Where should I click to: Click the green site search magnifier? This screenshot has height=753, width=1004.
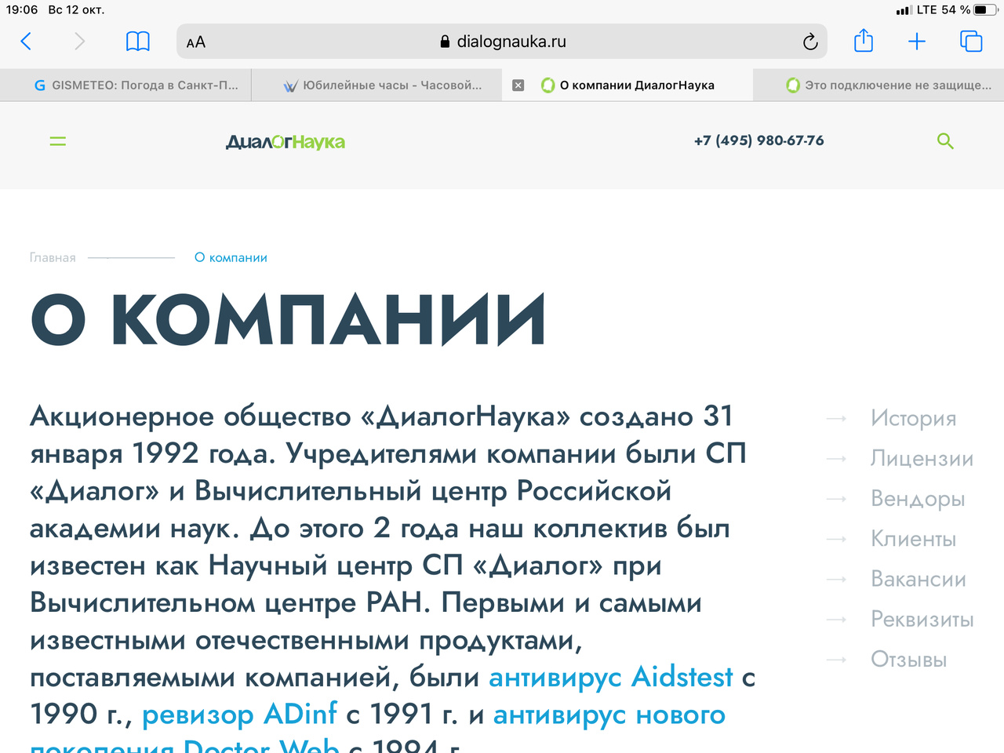(x=945, y=141)
